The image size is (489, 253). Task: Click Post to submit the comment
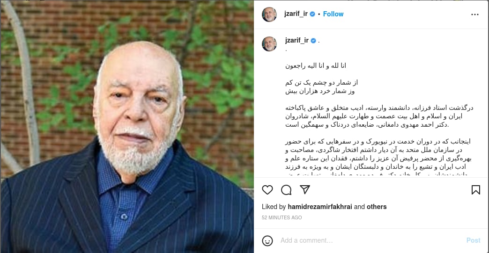point(473,240)
